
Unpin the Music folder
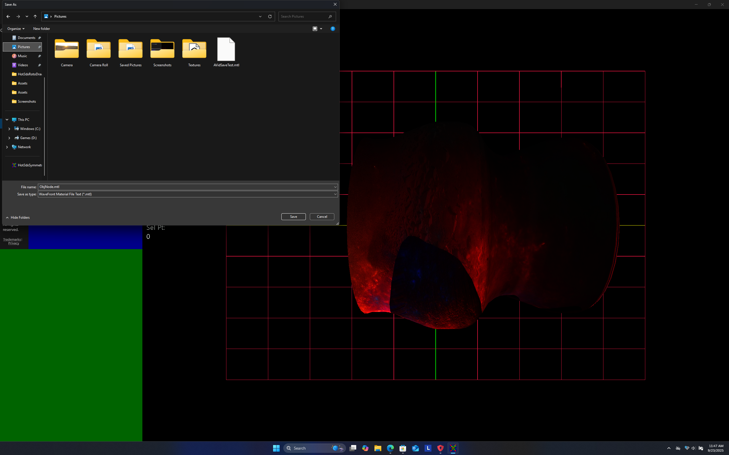(x=40, y=56)
